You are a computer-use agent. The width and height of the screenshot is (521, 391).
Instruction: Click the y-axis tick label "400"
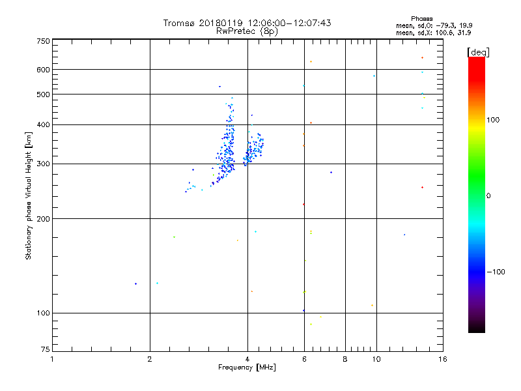click(x=44, y=124)
